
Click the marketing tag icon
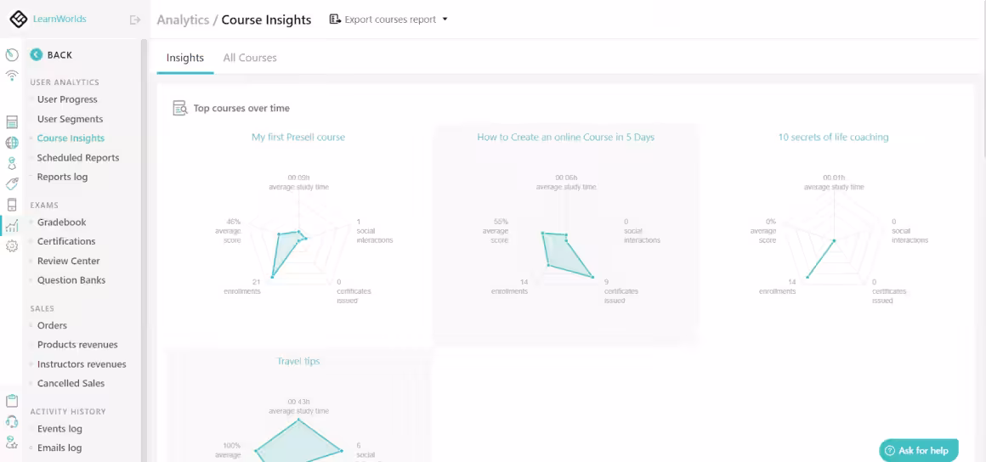coord(12,183)
